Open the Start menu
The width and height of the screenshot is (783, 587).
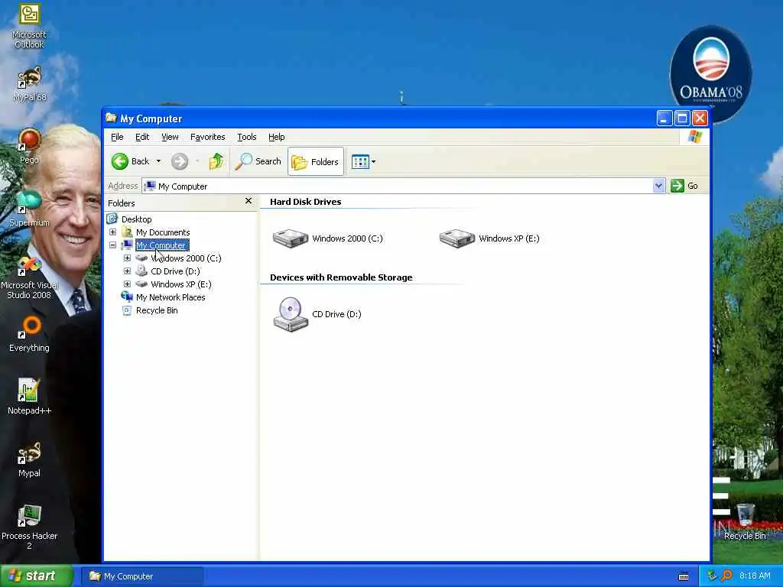[x=37, y=576]
